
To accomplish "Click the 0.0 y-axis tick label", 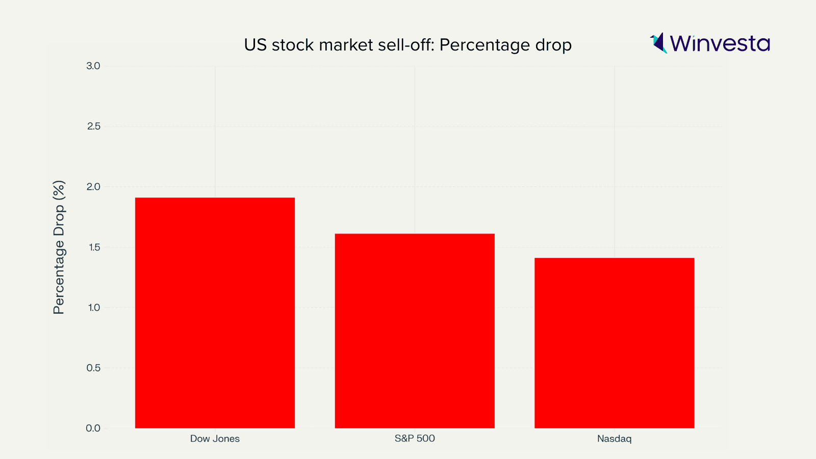I will coord(93,428).
